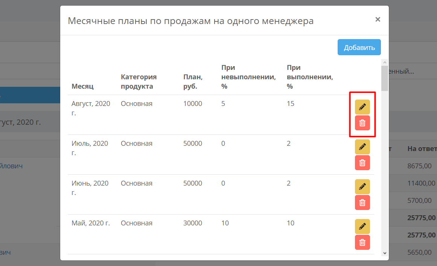Click the scrollbar down arrow in the dialog
437x266 pixels.
pyautogui.click(x=385, y=253)
